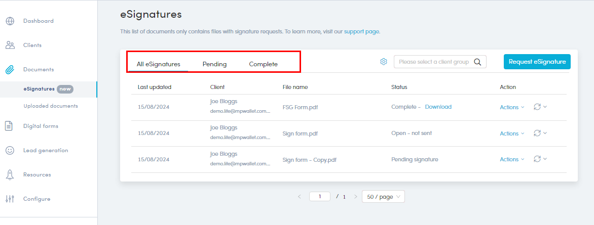Open the 50 / page size dropdown

[x=383, y=197]
